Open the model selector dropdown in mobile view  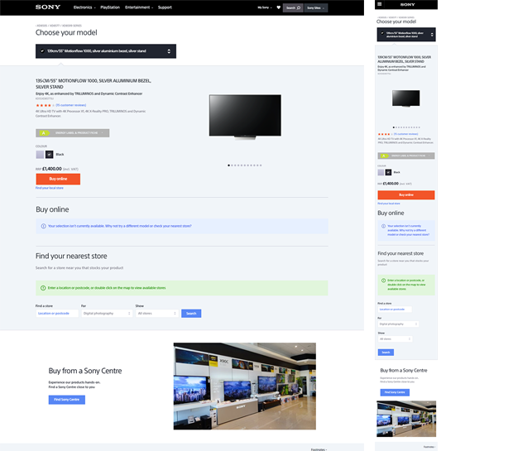(406, 35)
